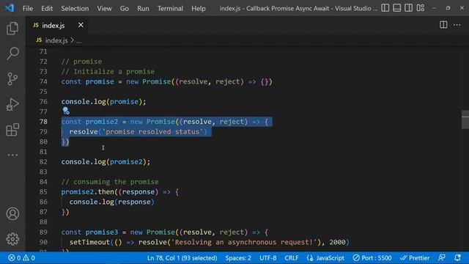Click the '// consuming the promise' comment
This screenshot has height=264, width=469.
(110, 182)
